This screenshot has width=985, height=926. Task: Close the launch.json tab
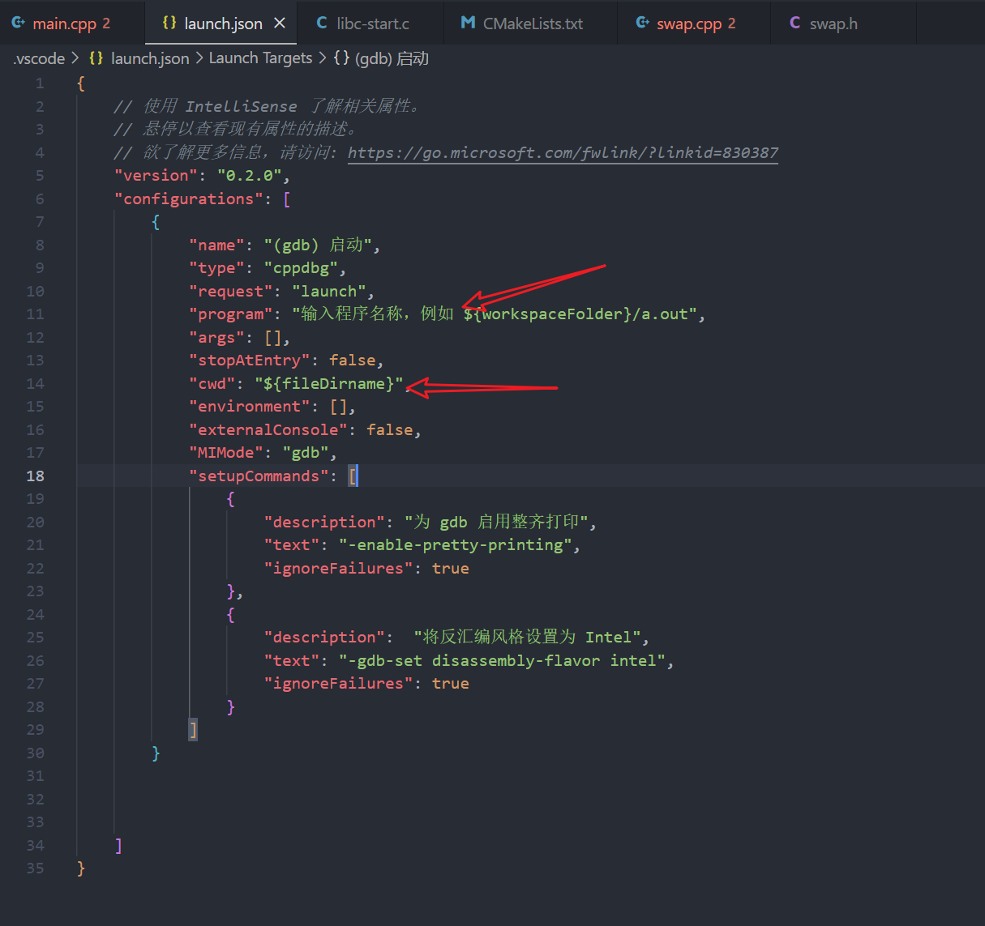(280, 23)
